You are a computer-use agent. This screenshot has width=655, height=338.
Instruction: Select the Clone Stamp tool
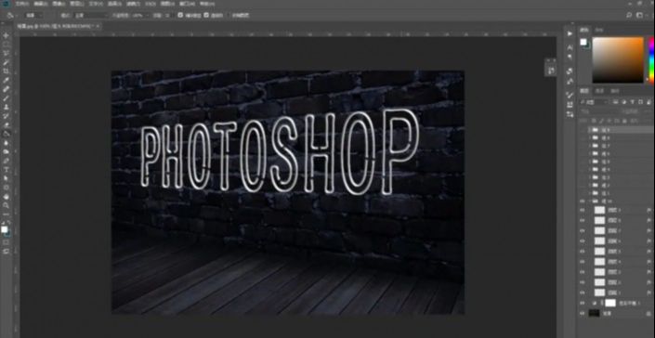pyautogui.click(x=6, y=107)
